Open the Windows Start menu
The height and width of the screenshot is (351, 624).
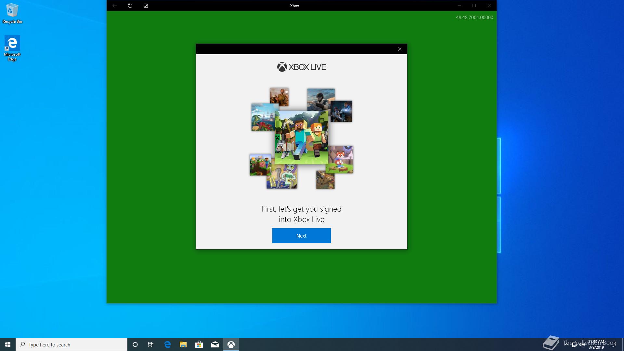[x=8, y=344]
